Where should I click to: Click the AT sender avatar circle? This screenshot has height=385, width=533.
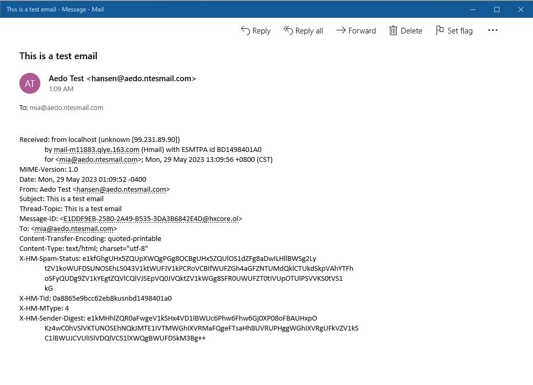[x=29, y=83]
